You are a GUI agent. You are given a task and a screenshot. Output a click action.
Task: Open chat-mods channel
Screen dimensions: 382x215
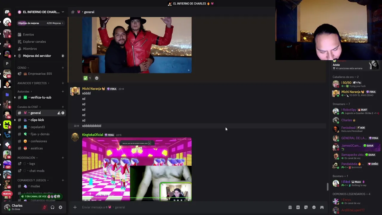[x=41, y=171]
